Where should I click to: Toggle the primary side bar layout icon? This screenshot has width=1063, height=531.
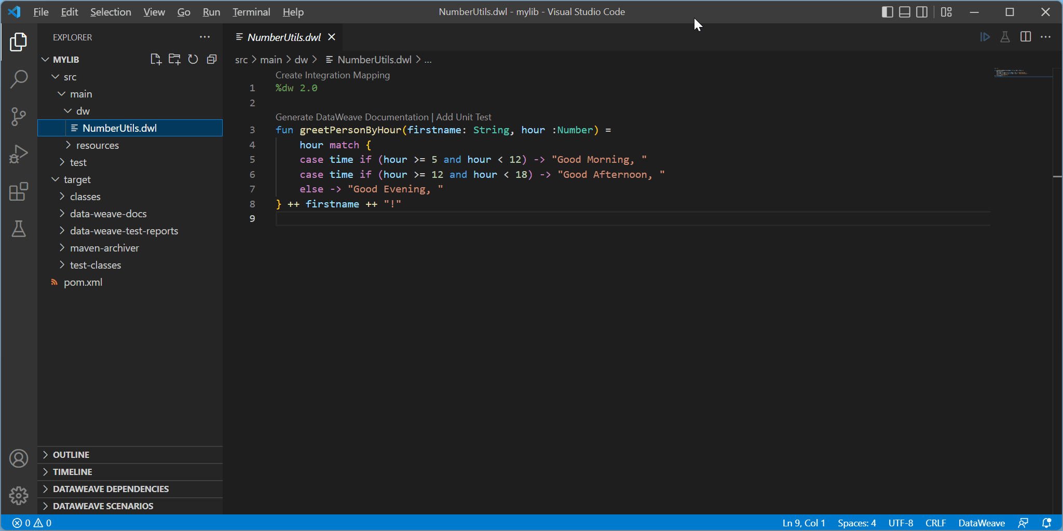(887, 12)
